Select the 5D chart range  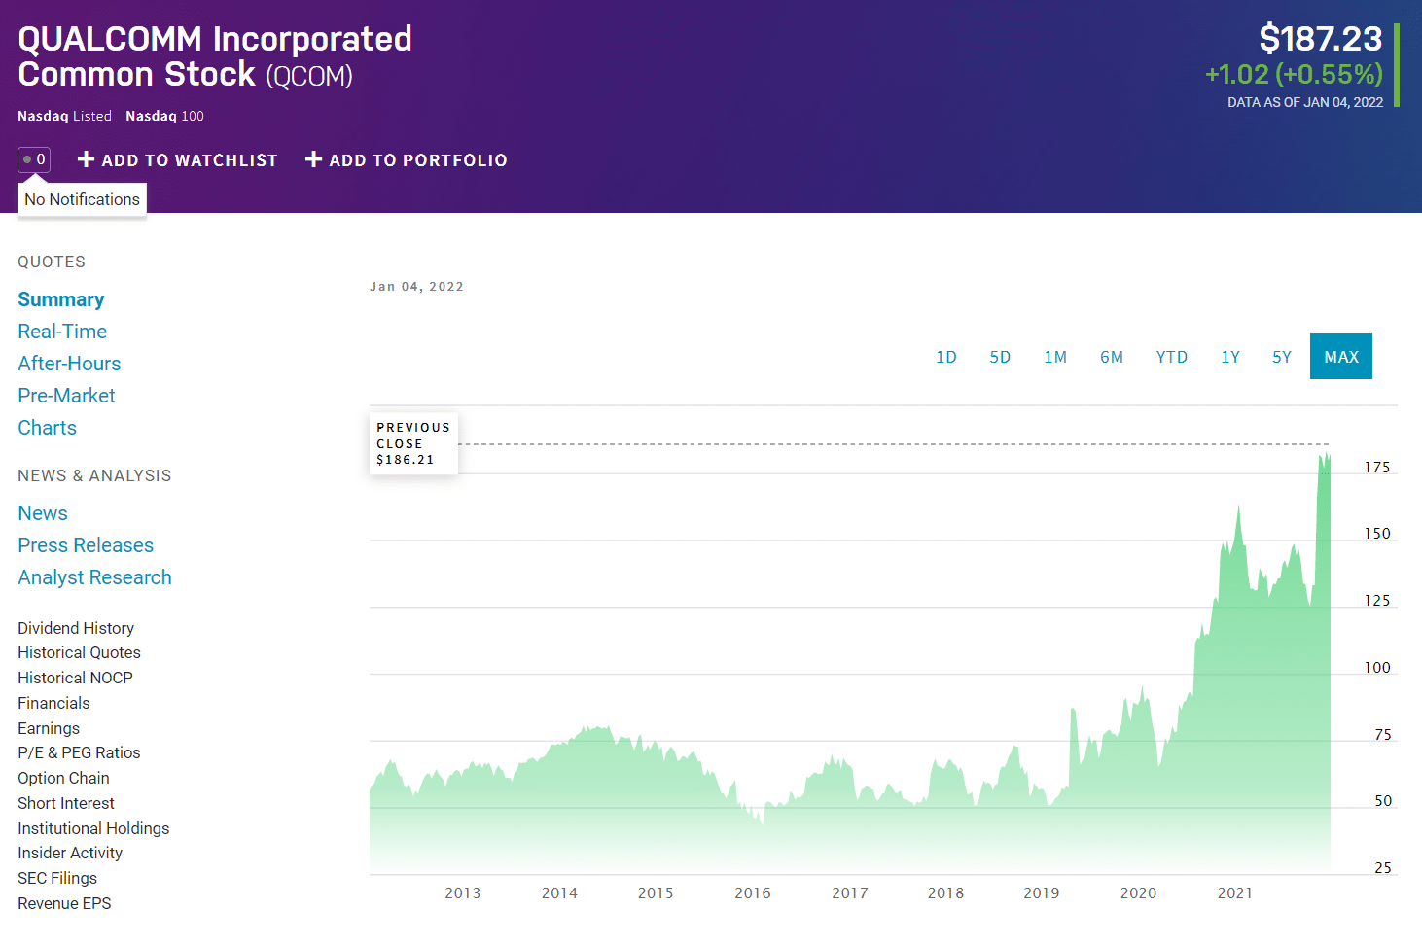1000,357
